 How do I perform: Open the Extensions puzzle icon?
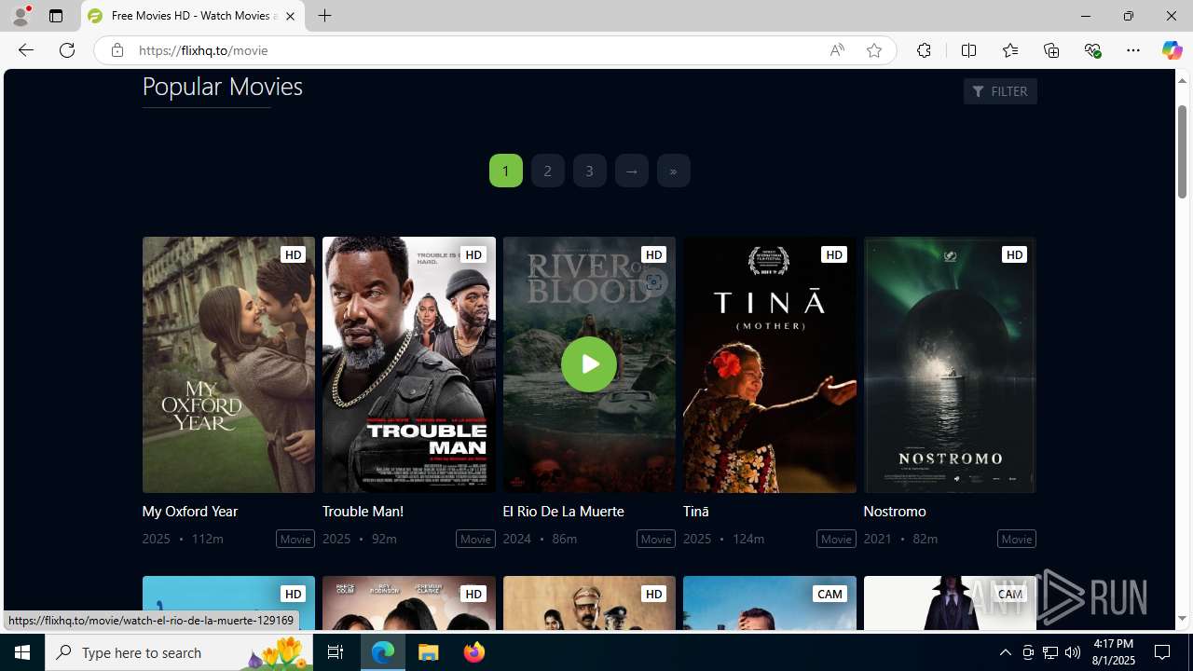tap(924, 50)
